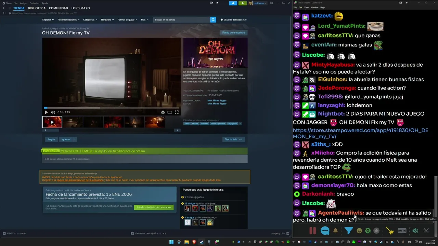Image resolution: width=438 pixels, height=246 pixels.
Task: Open the Ignorar options arrow
Action: click(75, 139)
